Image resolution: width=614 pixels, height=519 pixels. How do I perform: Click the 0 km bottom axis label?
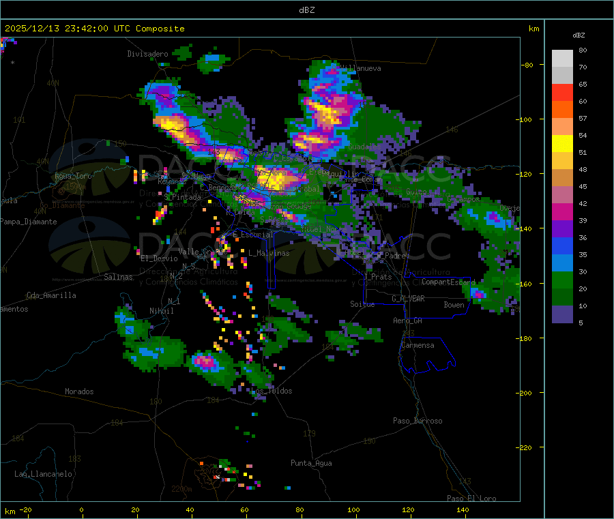81,510
